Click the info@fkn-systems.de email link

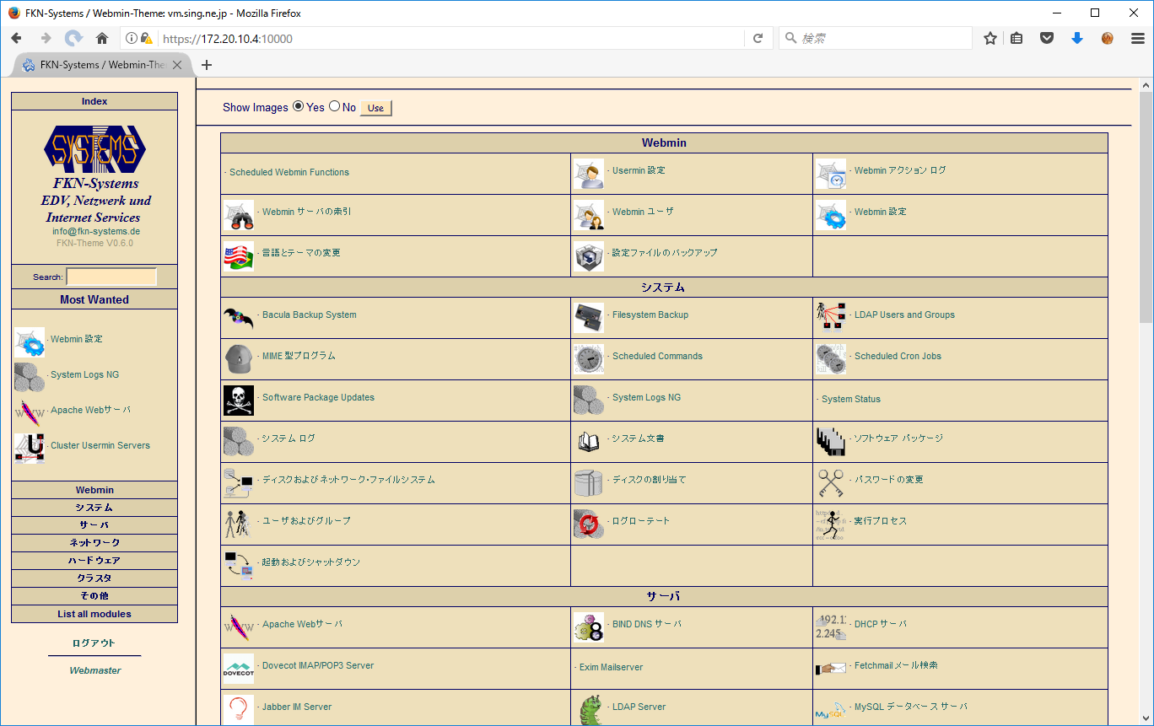tap(96, 231)
